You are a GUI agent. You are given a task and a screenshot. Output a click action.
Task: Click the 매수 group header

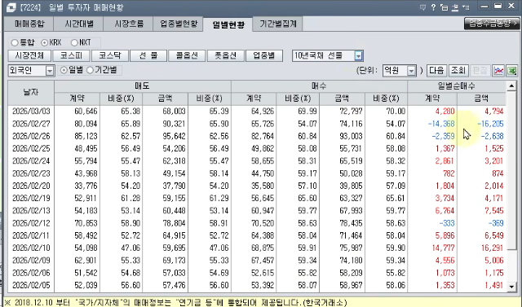point(319,86)
